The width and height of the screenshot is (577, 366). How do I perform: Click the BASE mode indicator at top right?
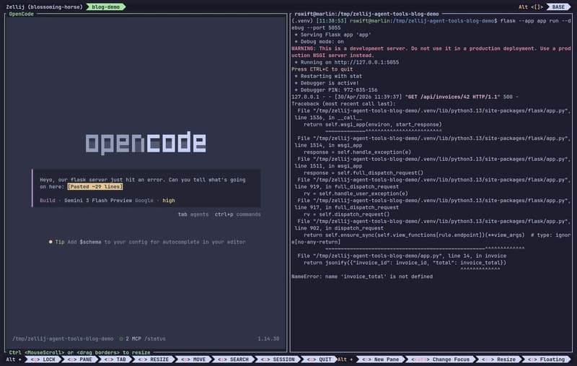pos(558,6)
